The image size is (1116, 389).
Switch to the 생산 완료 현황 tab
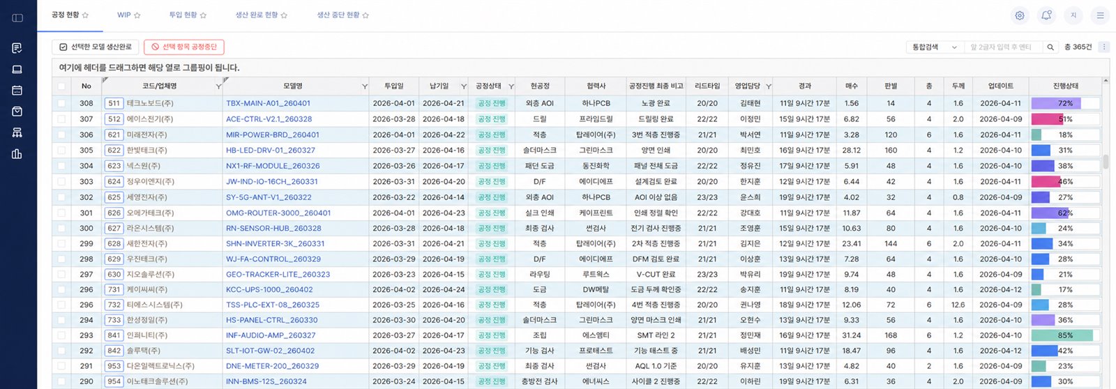coord(257,15)
